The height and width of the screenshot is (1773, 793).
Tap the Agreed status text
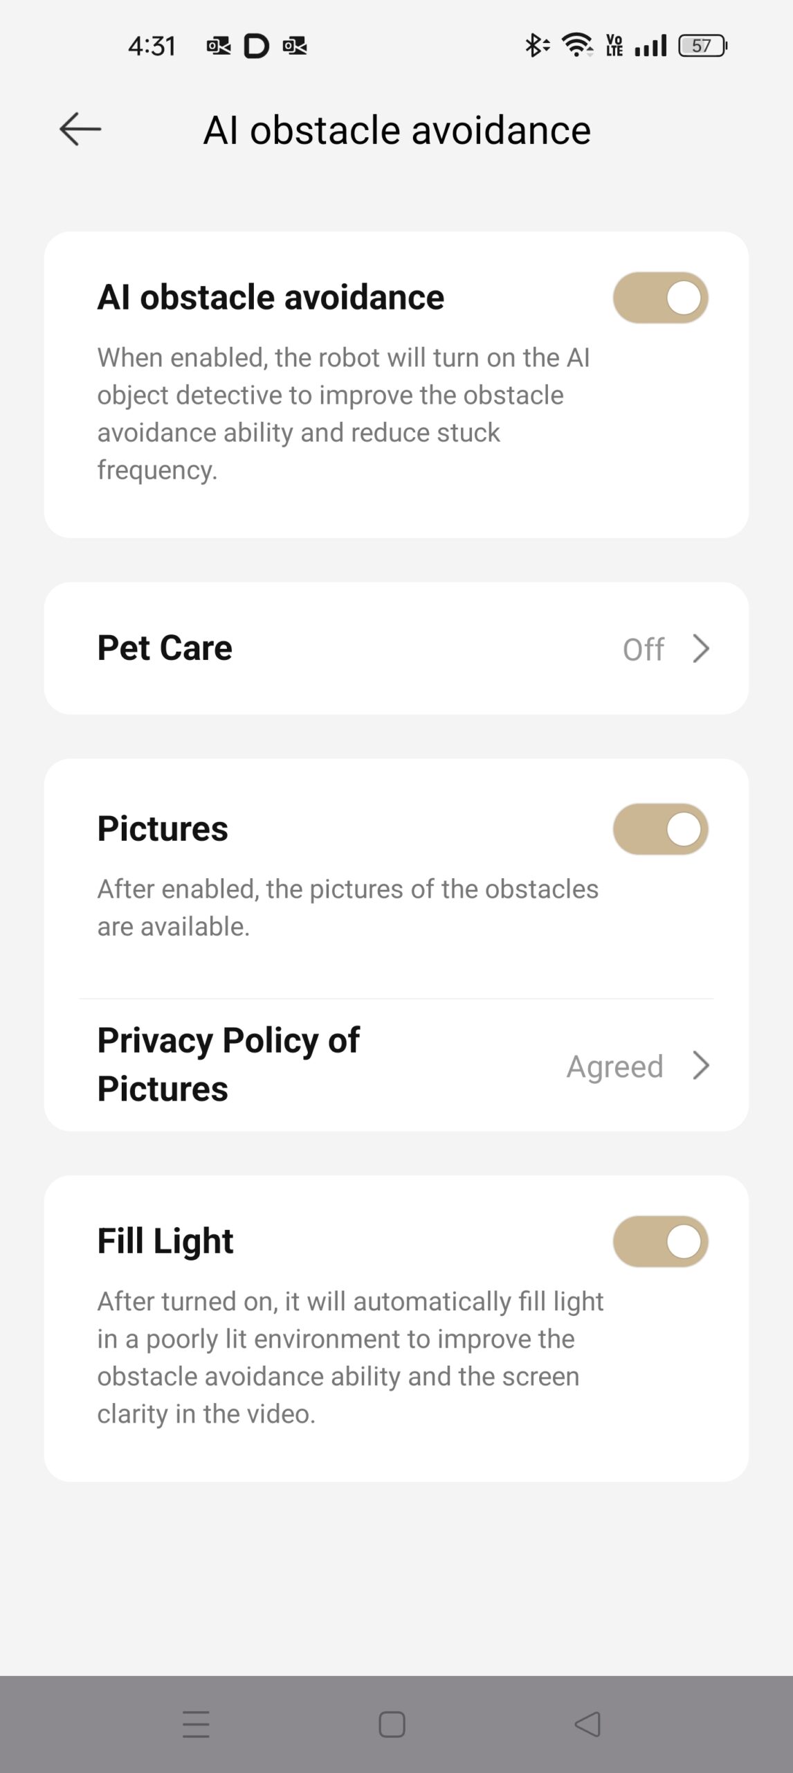coord(614,1066)
